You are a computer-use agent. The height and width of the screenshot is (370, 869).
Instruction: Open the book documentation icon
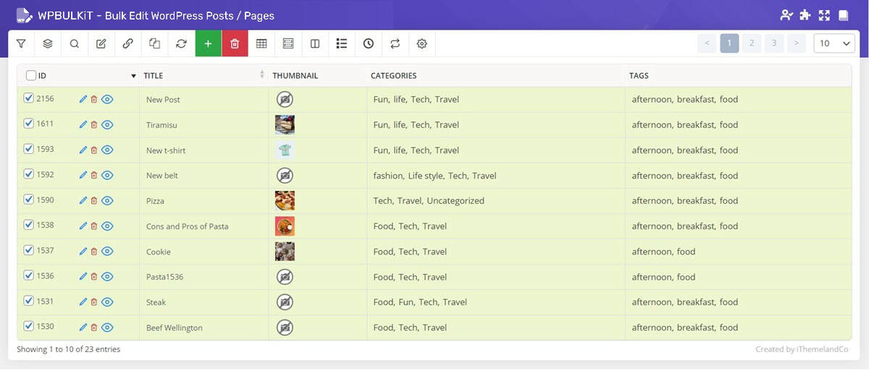[x=843, y=15]
